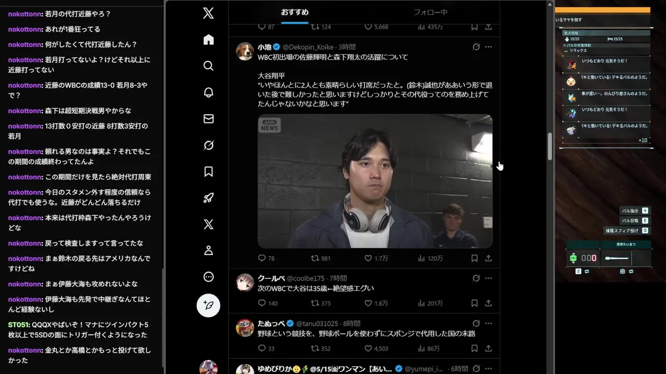Open the Messages envelope icon
Viewport: 666px width, 374px height.
click(x=209, y=119)
